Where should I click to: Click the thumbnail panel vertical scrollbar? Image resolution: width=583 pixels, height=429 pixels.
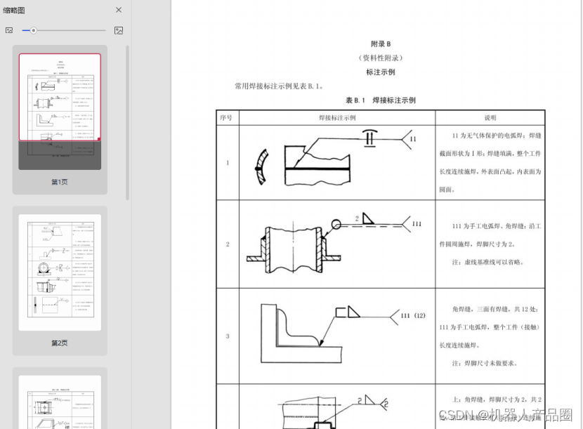click(128, 123)
